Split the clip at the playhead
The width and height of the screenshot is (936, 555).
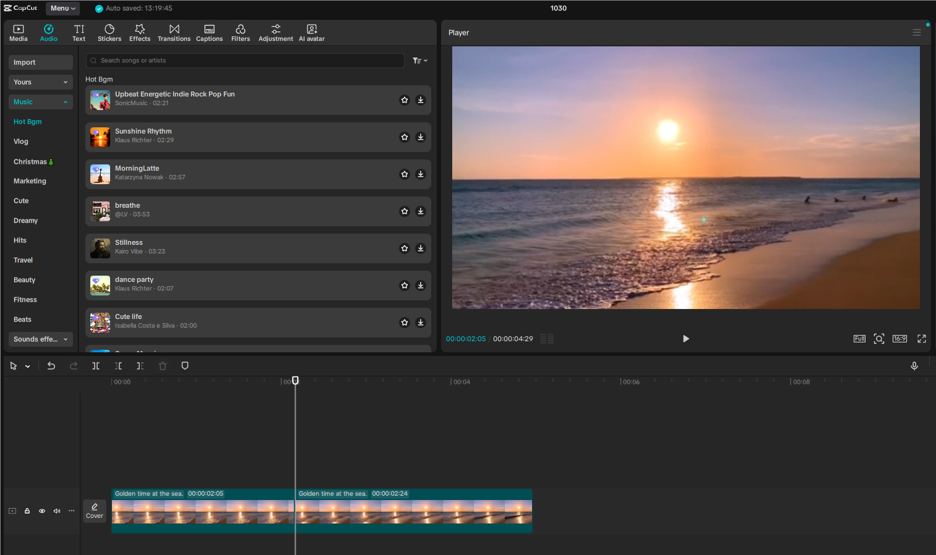(96, 365)
